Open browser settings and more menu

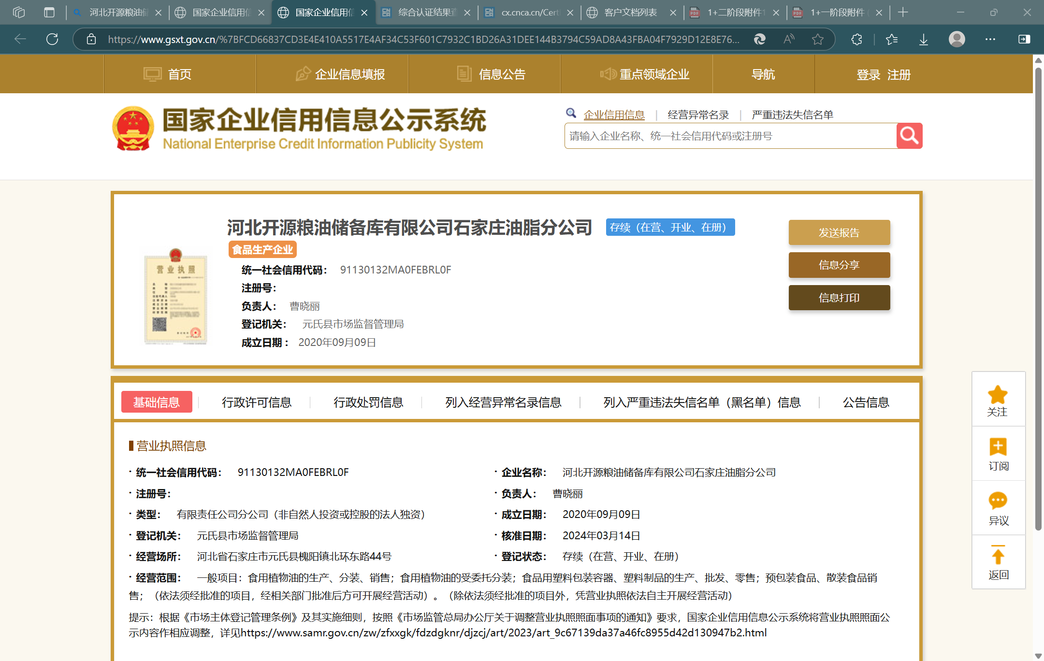pyautogui.click(x=990, y=39)
